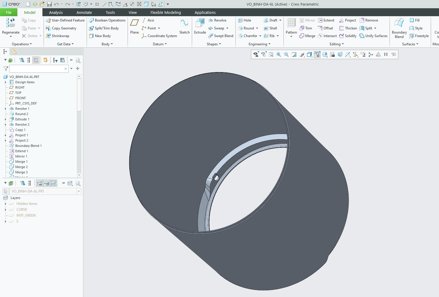Toggle the model tree columns display button
The height and width of the screenshot is (297, 439).
coord(36,60)
